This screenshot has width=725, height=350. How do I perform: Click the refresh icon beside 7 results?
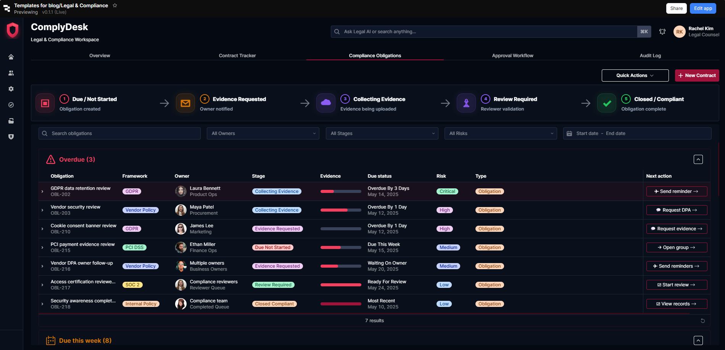702,321
